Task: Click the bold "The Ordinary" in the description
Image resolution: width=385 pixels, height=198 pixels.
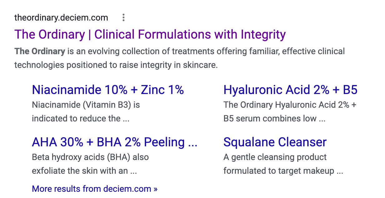Action: click(40, 51)
